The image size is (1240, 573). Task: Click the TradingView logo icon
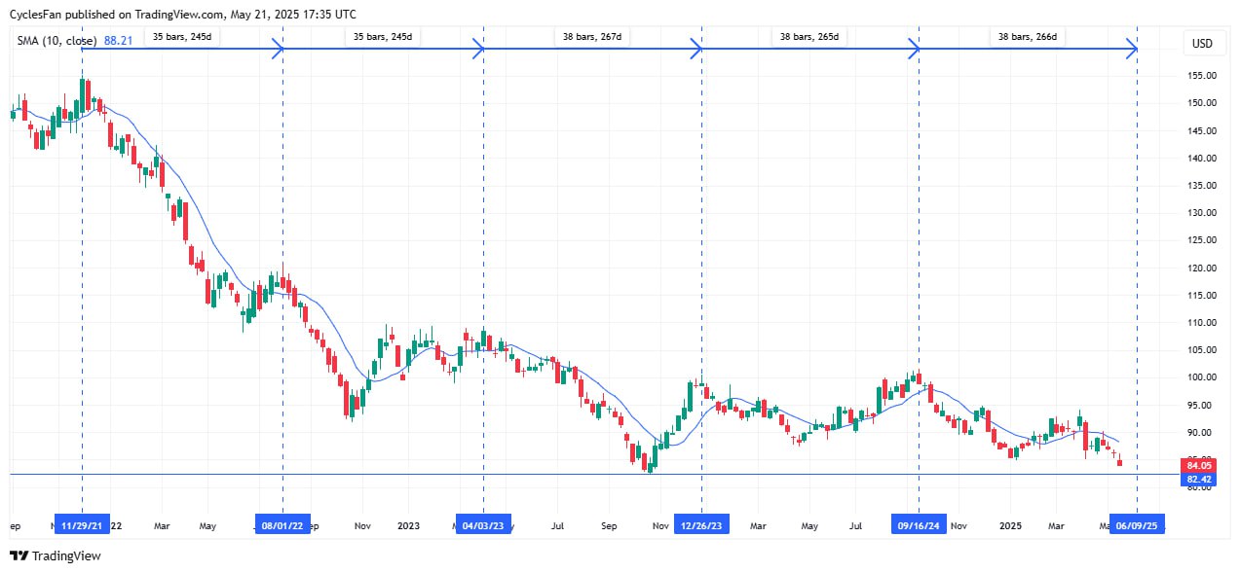(19, 556)
